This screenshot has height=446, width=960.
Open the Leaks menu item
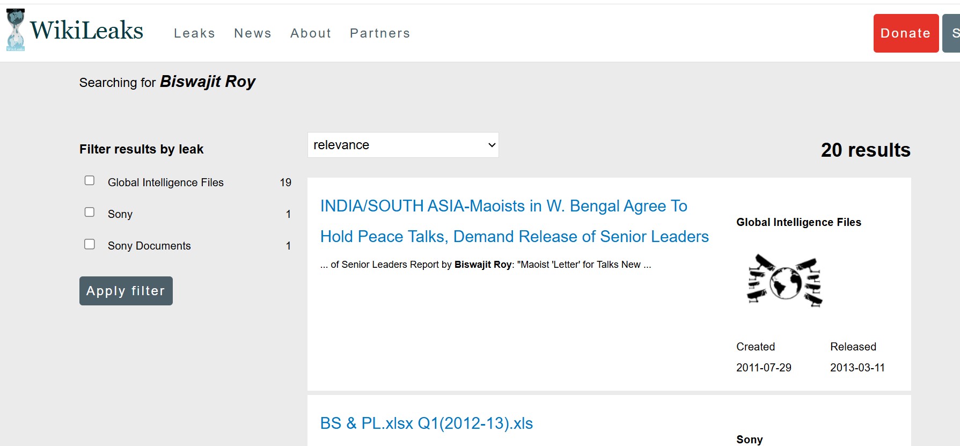click(x=194, y=33)
